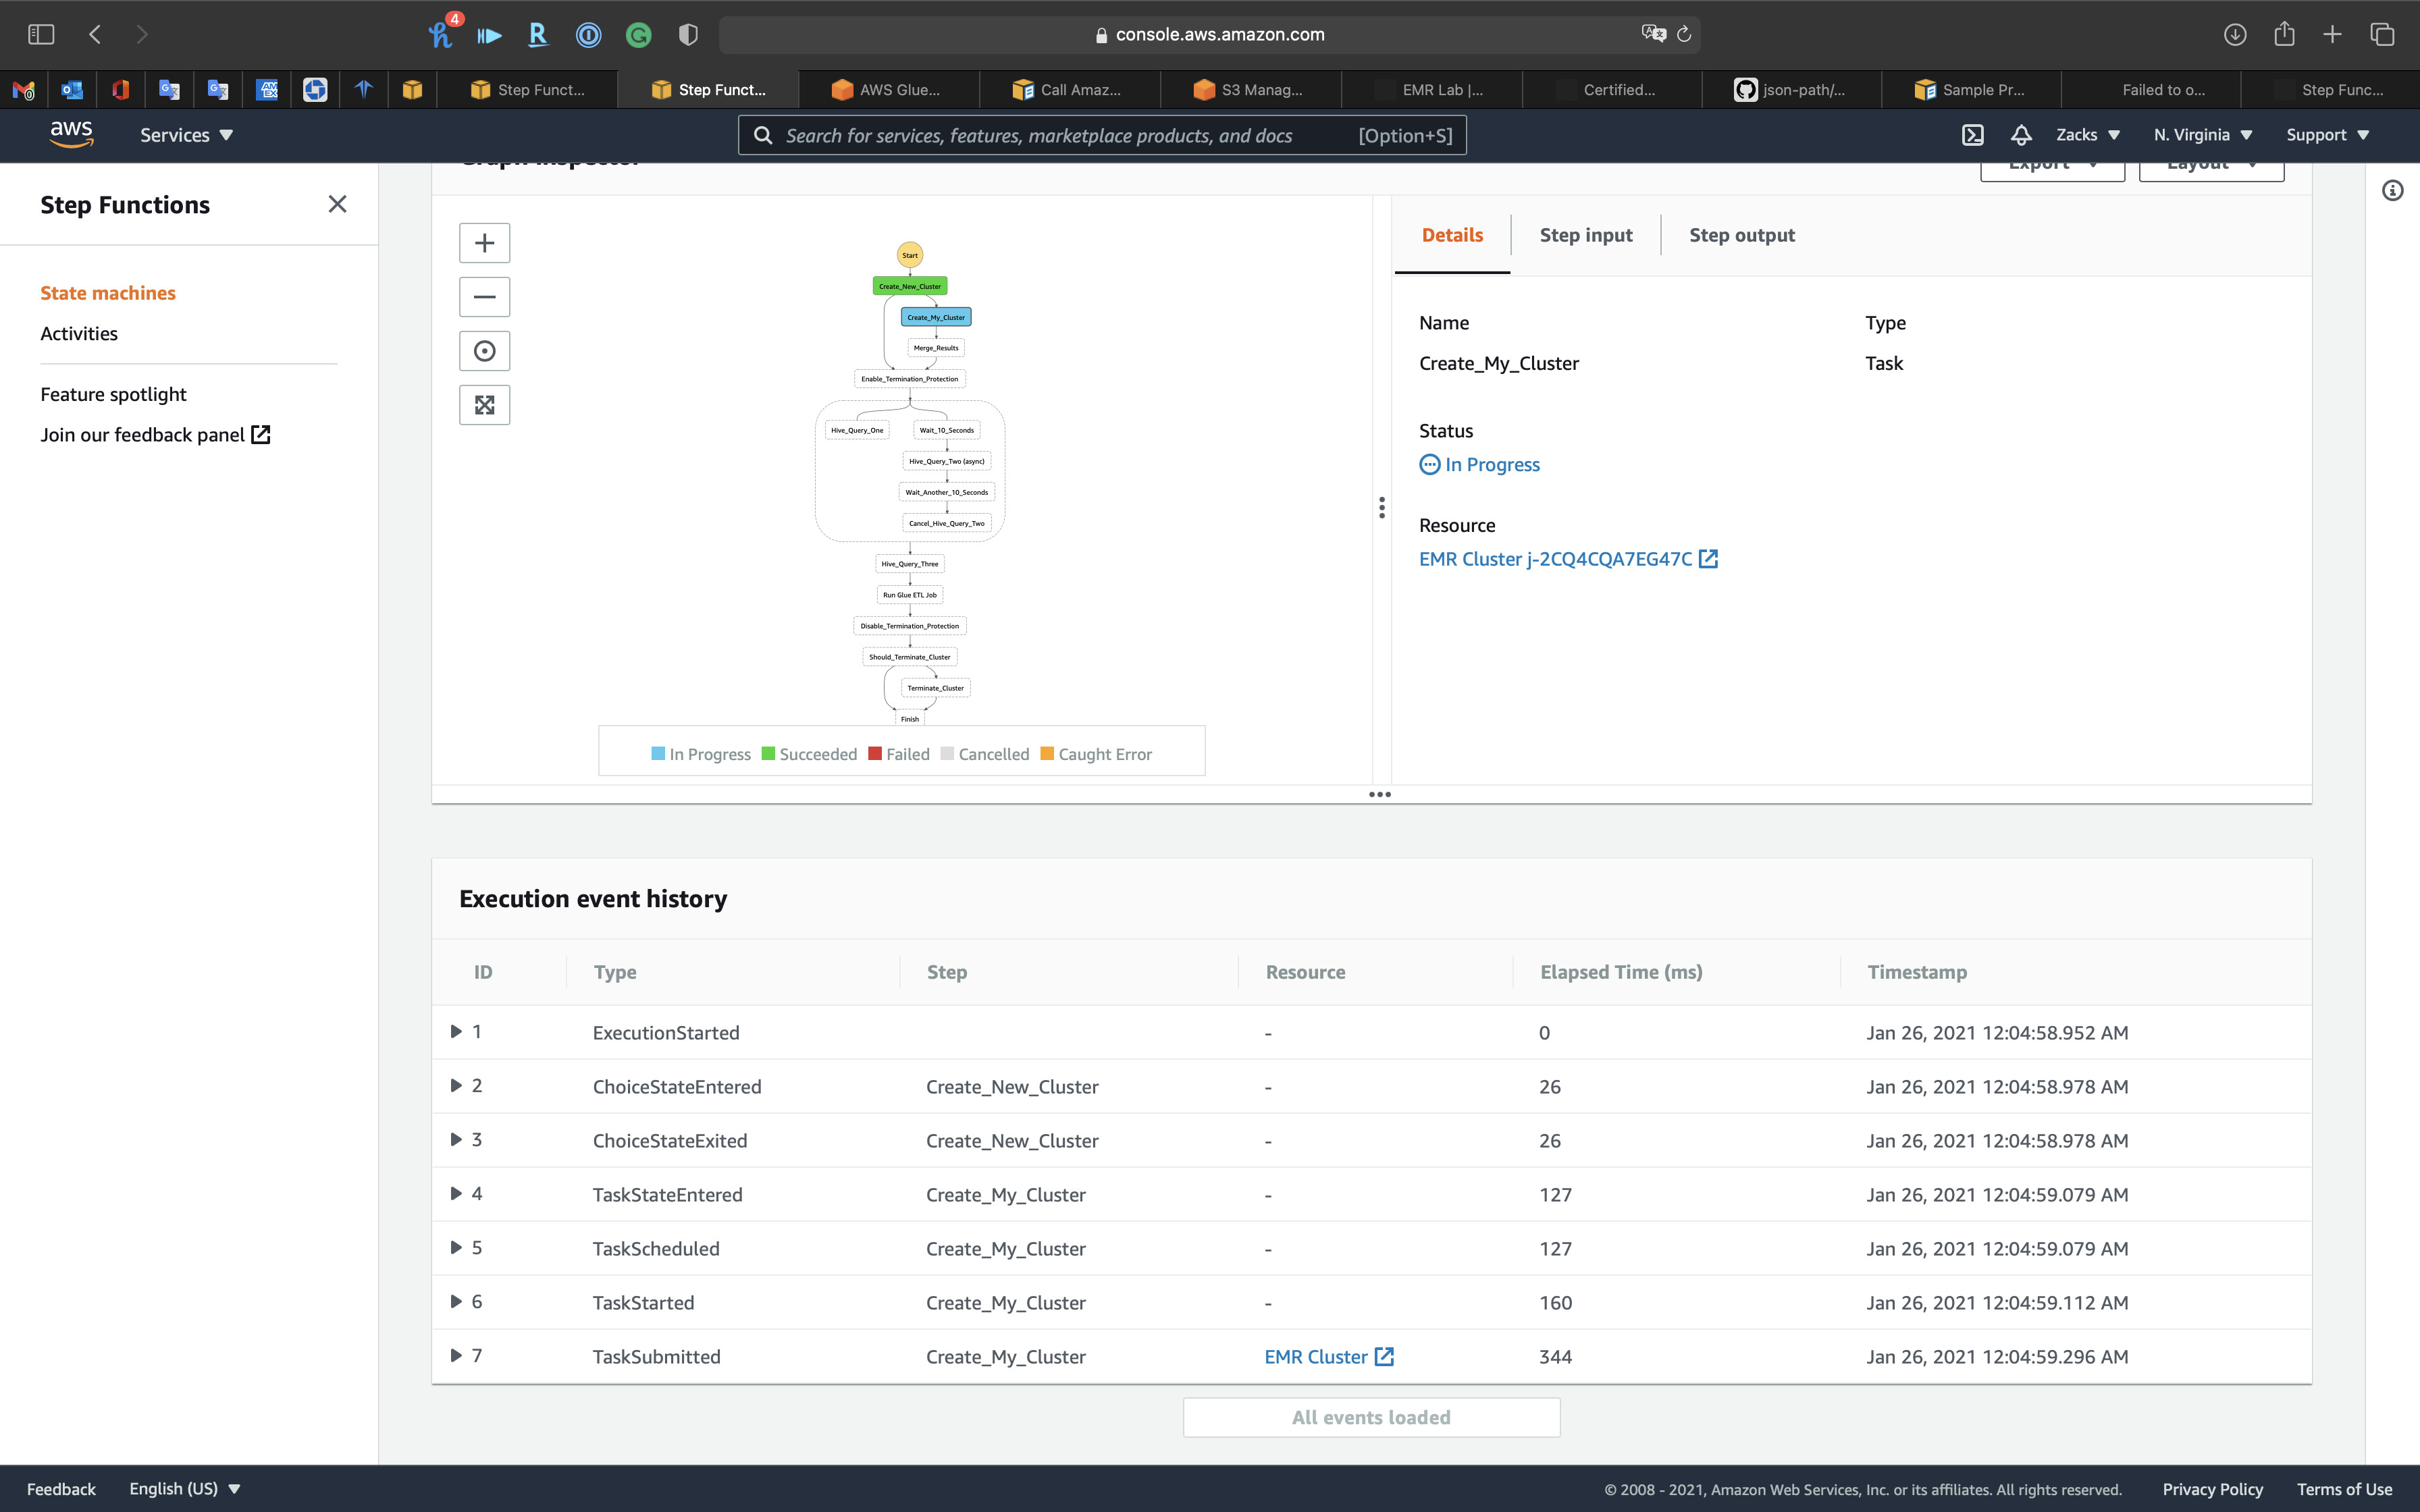The width and height of the screenshot is (2420, 1512).
Task: Open the N. Virginia region dropdown
Action: click(x=2202, y=135)
